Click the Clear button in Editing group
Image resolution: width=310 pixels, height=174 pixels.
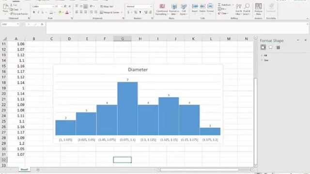coord(223,14)
